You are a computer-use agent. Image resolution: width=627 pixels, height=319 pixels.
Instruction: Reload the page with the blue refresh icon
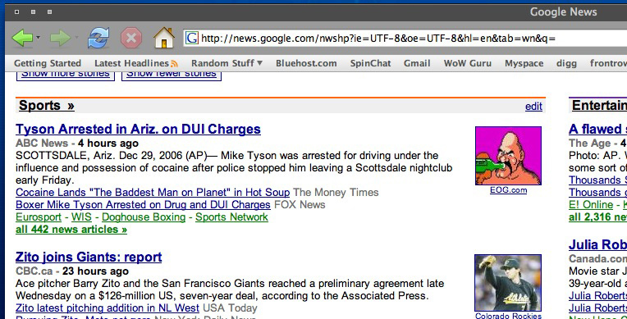(x=98, y=38)
